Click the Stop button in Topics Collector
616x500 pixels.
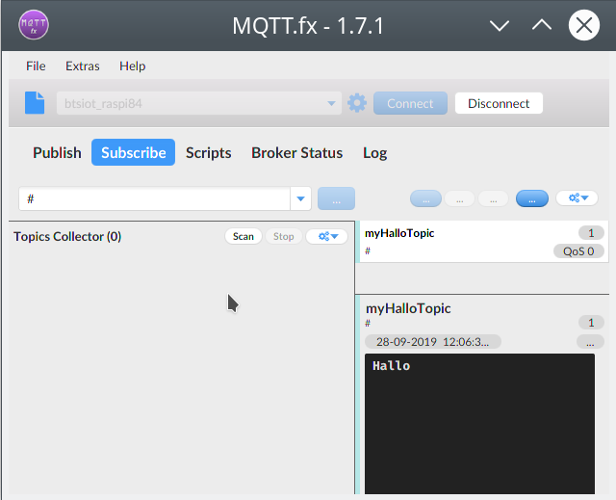(x=284, y=236)
